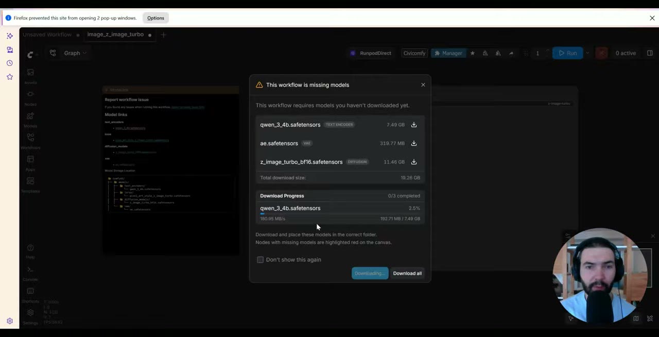
Task: Open the Manager button
Action: [x=447, y=53]
